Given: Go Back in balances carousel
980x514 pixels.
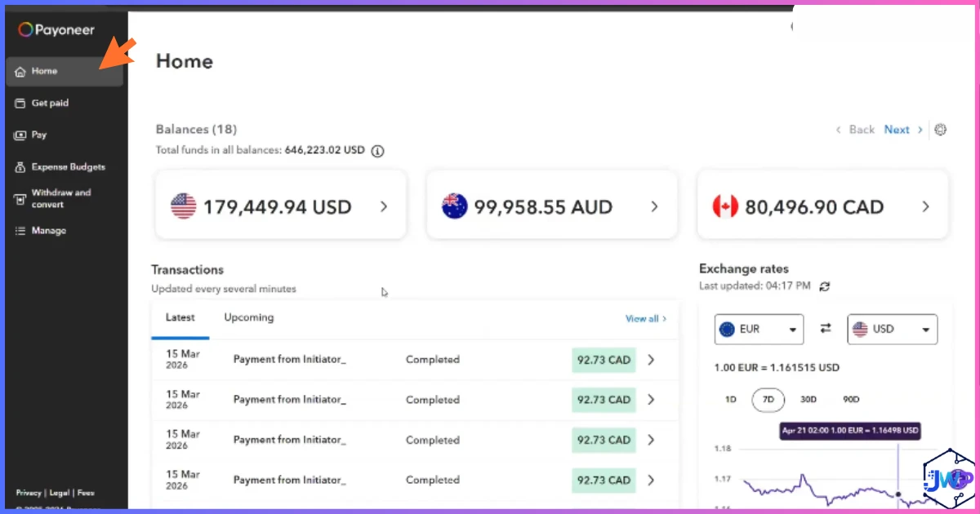Looking at the screenshot, I should pos(855,130).
